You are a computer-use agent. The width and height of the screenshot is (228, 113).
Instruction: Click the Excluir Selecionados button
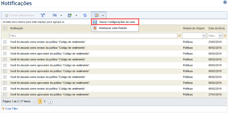(x=20, y=15)
